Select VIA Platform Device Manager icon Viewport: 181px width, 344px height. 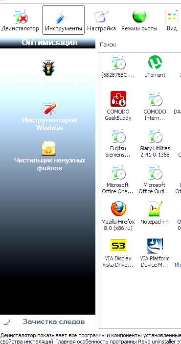click(x=155, y=252)
